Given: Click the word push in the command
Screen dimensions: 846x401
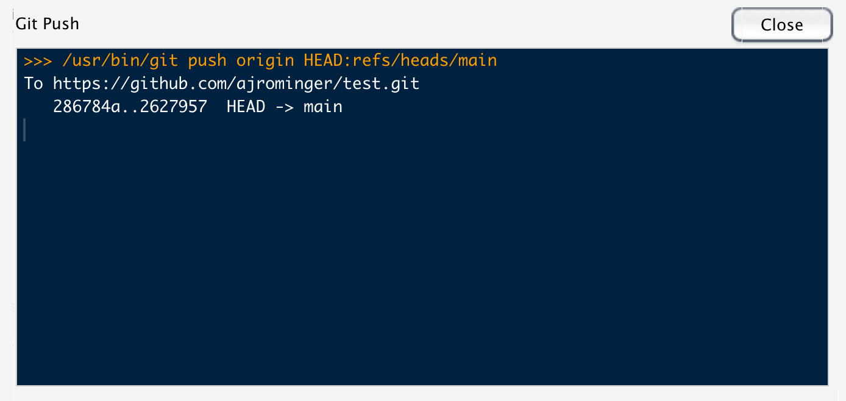Looking at the screenshot, I should [x=207, y=60].
